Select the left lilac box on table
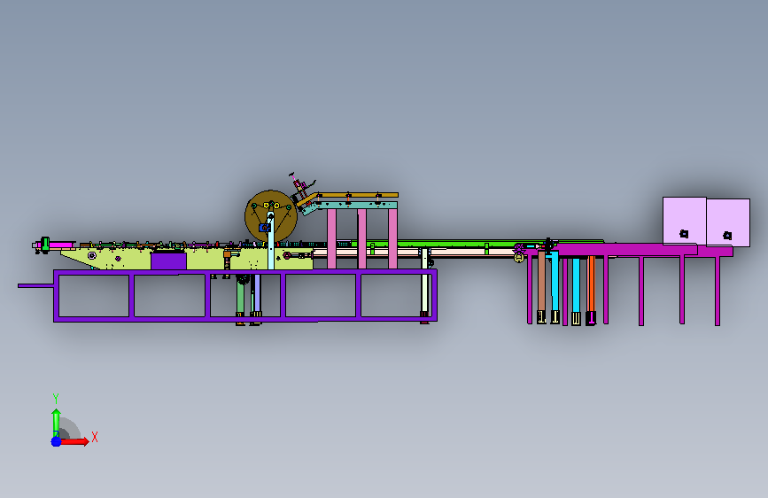This screenshot has height=498, width=768. pyautogui.click(x=684, y=221)
